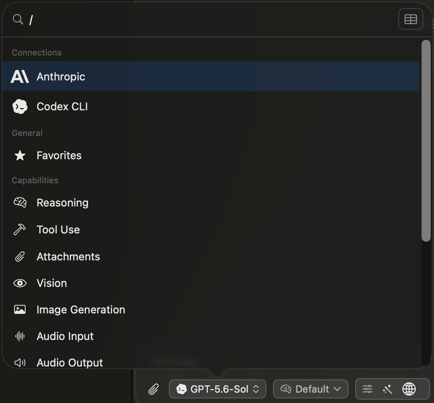Click the Vision eye icon

coord(20,283)
